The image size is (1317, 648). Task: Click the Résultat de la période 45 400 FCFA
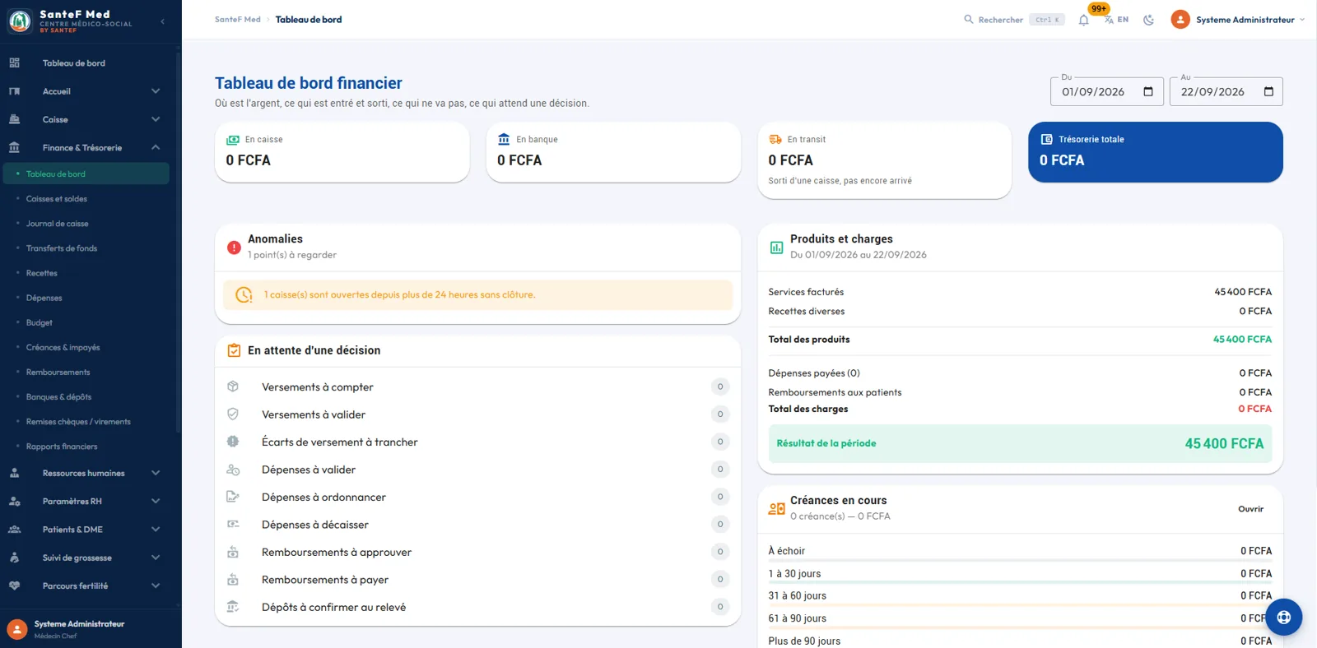(1020, 443)
